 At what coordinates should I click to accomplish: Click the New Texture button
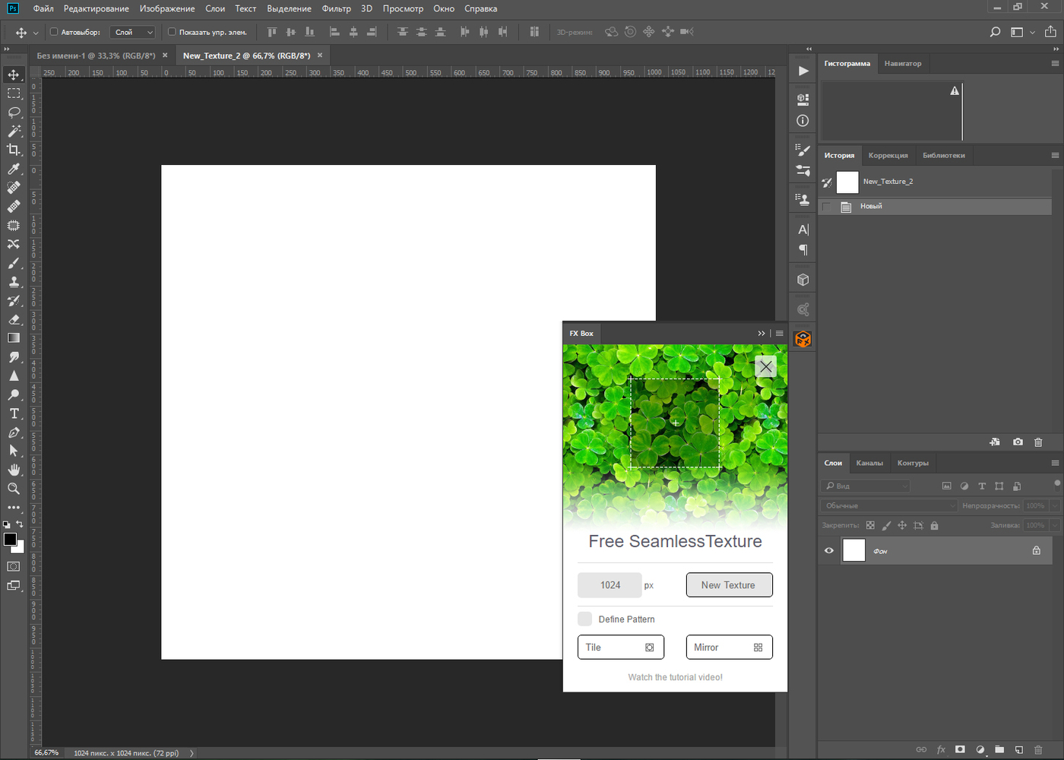(729, 585)
